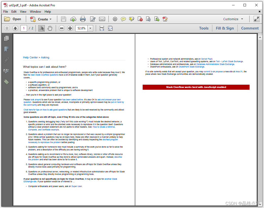Show the Signatures panel

pos(6,71)
